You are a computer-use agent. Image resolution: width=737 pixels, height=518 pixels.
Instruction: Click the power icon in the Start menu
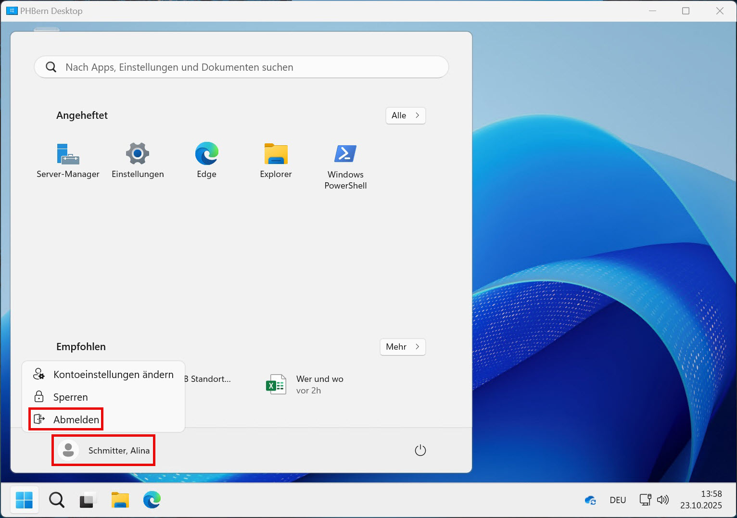420,450
